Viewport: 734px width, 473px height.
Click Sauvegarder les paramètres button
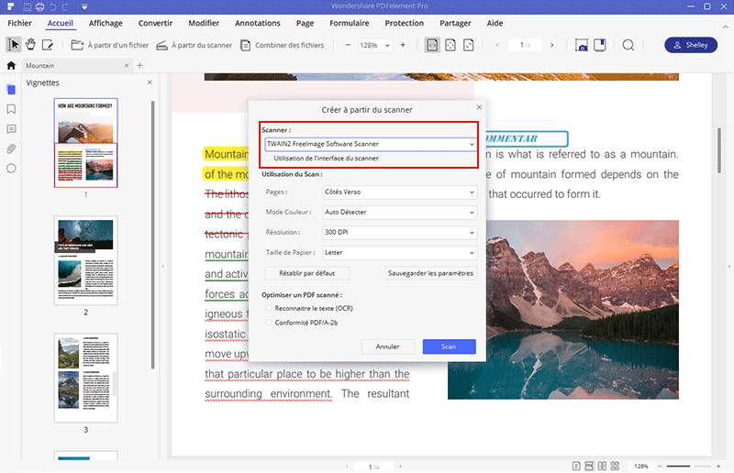pyautogui.click(x=430, y=273)
